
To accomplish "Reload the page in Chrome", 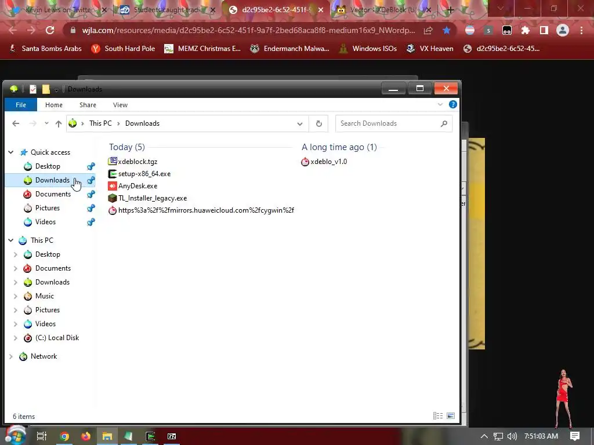I will coord(50,30).
